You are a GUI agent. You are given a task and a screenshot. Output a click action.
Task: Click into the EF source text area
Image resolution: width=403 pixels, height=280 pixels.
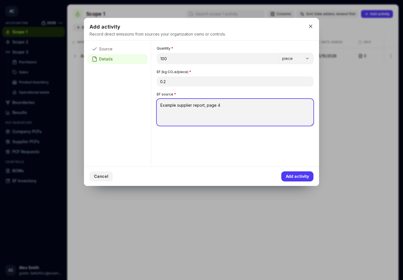pyautogui.click(x=235, y=112)
